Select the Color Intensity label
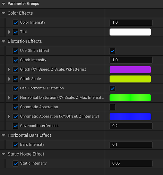 tap(33, 22)
